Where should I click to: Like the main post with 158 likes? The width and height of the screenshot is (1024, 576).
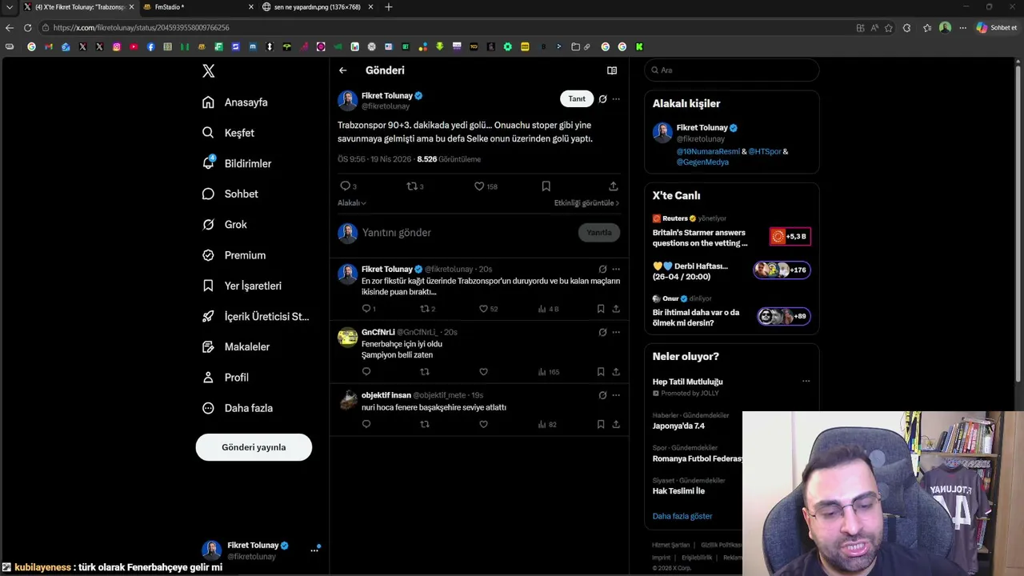pos(486,186)
